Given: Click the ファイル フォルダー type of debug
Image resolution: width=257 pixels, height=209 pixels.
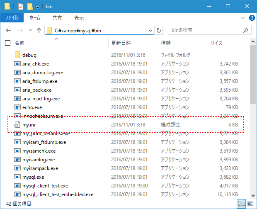Looking at the screenshot, I should point(177,55).
